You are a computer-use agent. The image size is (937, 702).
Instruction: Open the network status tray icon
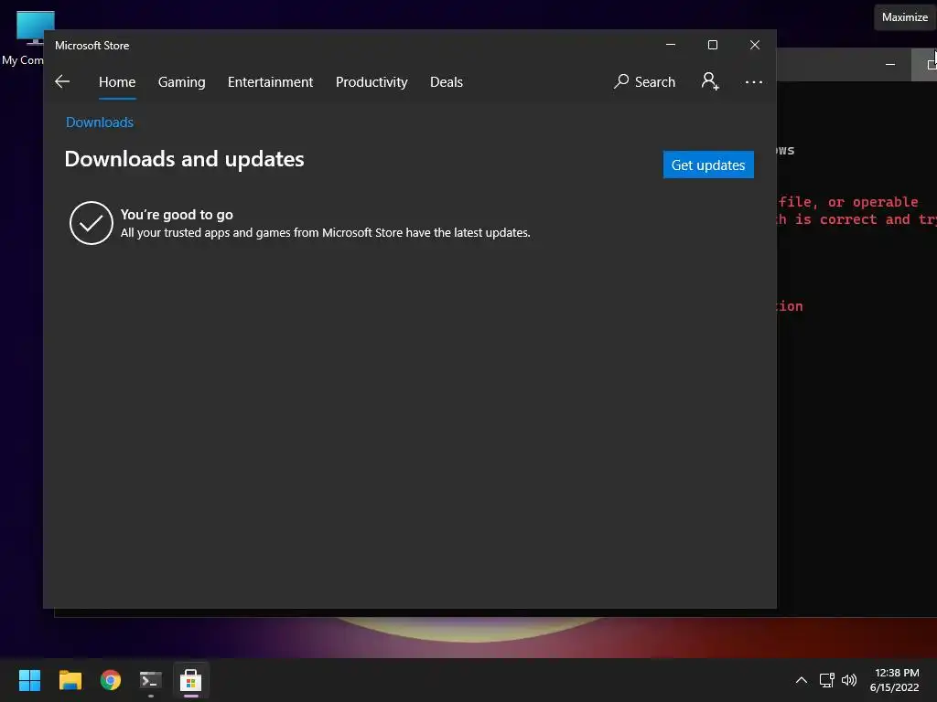827,680
